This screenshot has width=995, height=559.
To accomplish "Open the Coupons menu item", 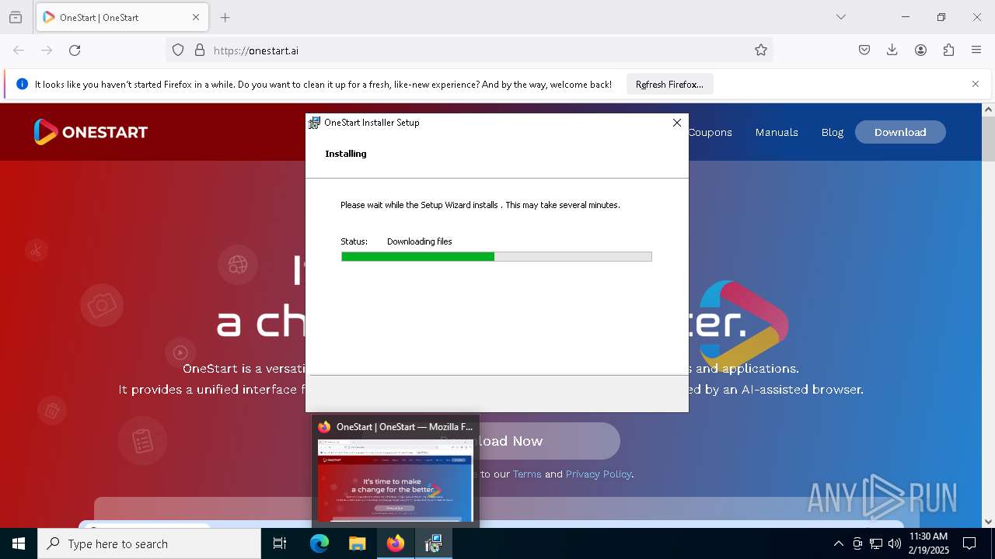I will click(710, 132).
